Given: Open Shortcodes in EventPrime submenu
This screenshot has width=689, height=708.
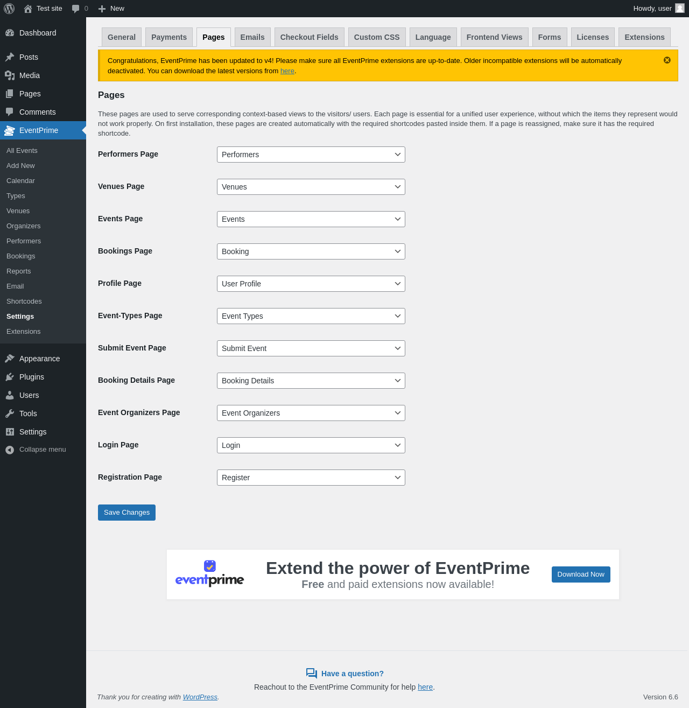Looking at the screenshot, I should click(x=43, y=302).
